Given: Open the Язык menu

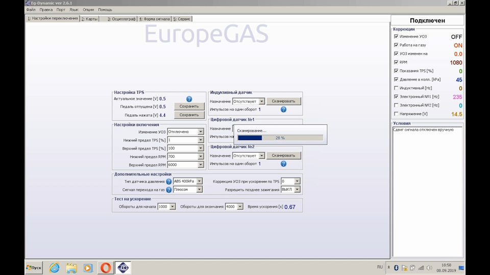Looking at the screenshot, I should point(73,10).
